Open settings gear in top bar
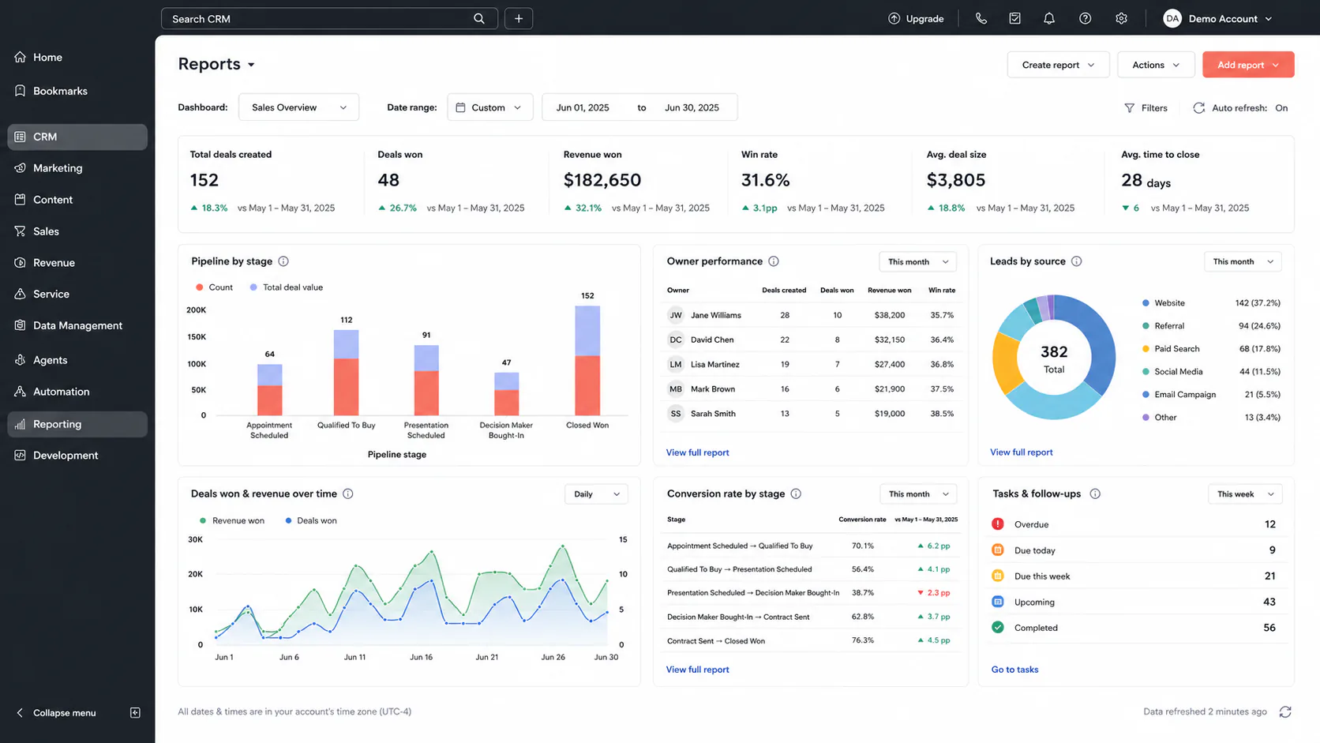The height and width of the screenshot is (743, 1320). (1121, 18)
